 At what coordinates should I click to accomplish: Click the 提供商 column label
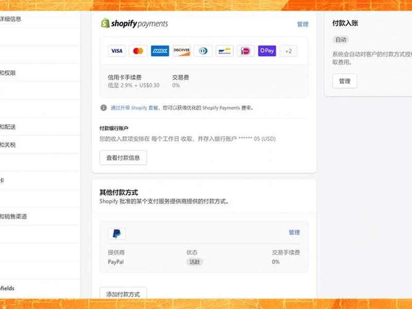tap(116, 252)
